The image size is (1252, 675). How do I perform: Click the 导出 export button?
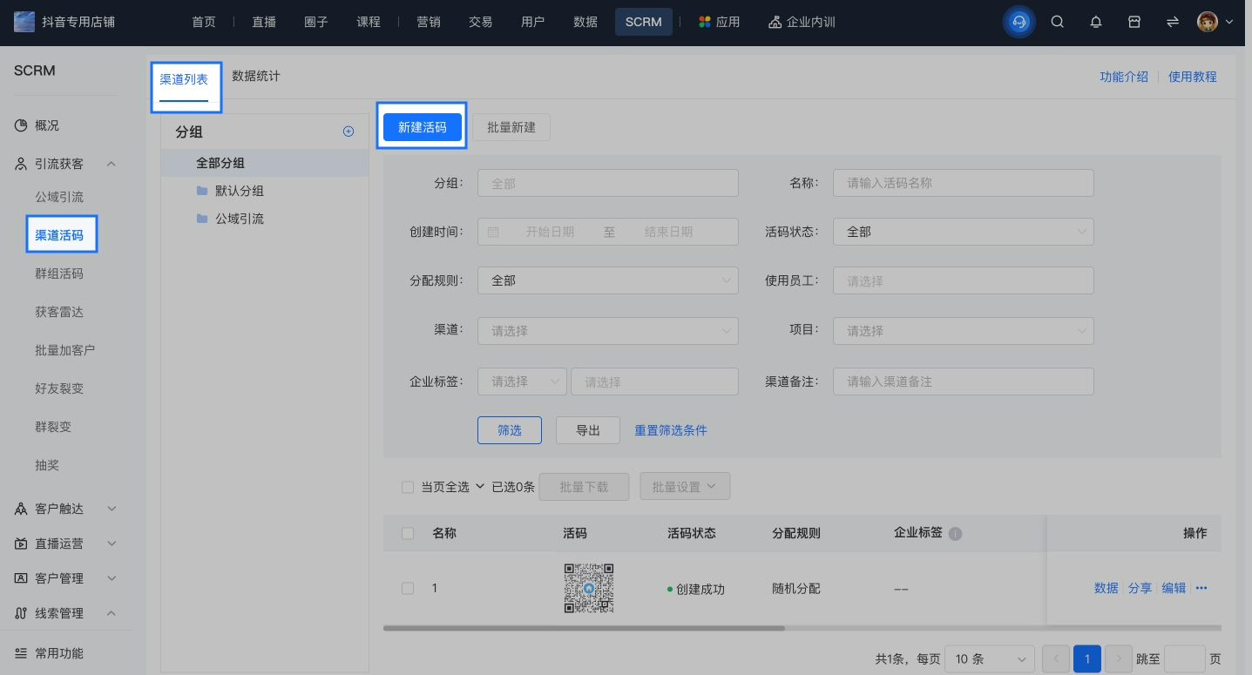coord(588,430)
